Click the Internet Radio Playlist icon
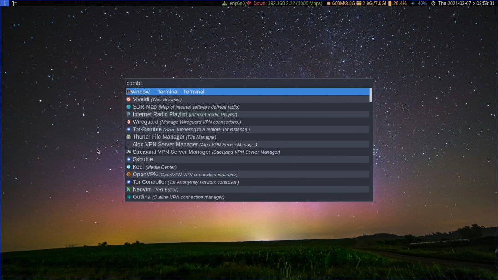This screenshot has height=280, width=498. 129,114
